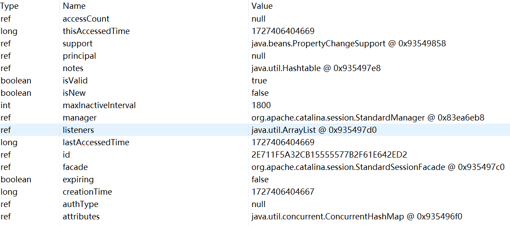The width and height of the screenshot is (510, 226).
Task: Select the highlighted listeners row name
Action: 78,130
